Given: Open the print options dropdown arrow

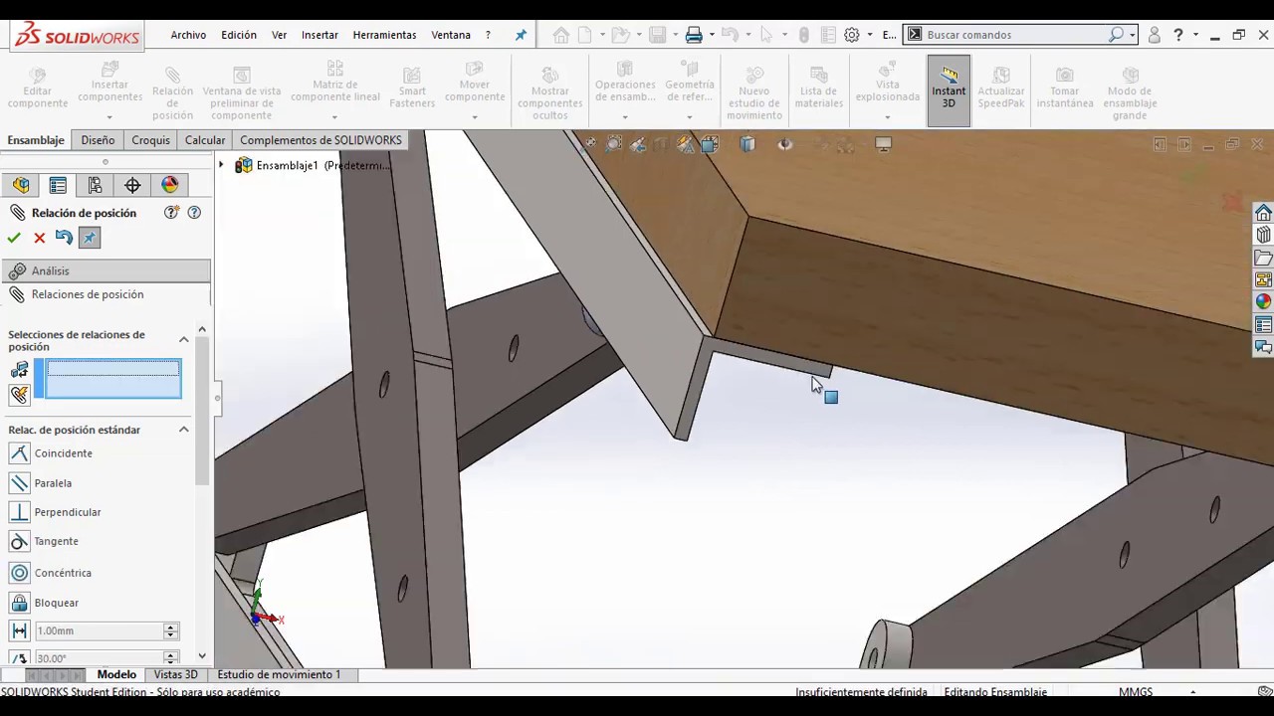Looking at the screenshot, I should (712, 35).
